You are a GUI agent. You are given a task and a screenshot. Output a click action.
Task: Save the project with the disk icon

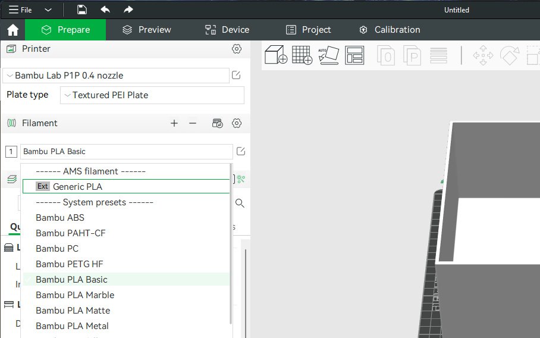click(81, 10)
